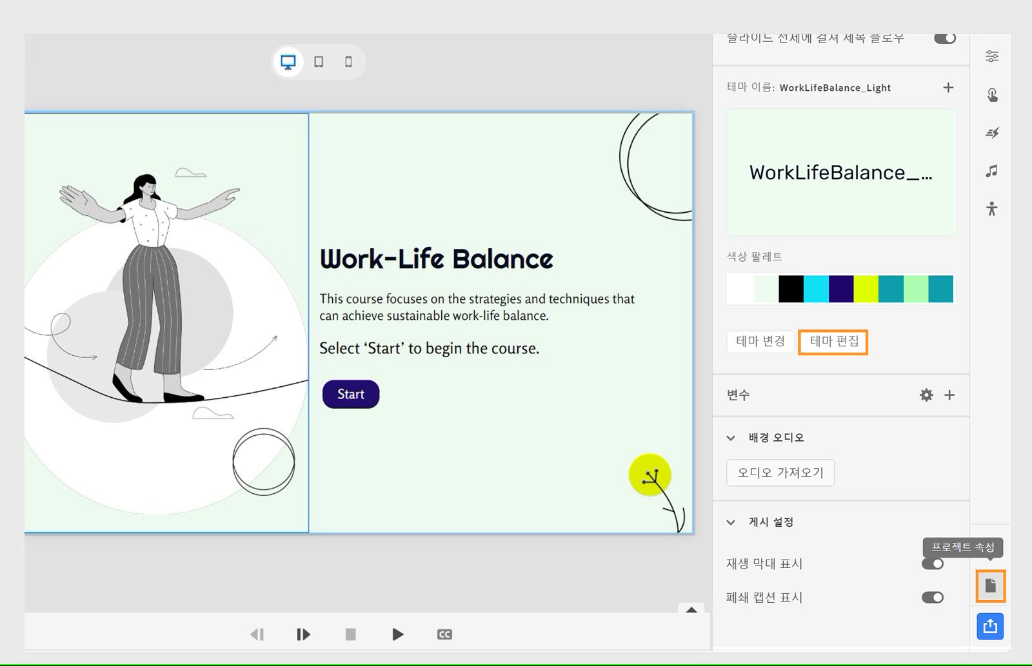Select the yellow-green palette swatch

pyautogui.click(x=866, y=289)
